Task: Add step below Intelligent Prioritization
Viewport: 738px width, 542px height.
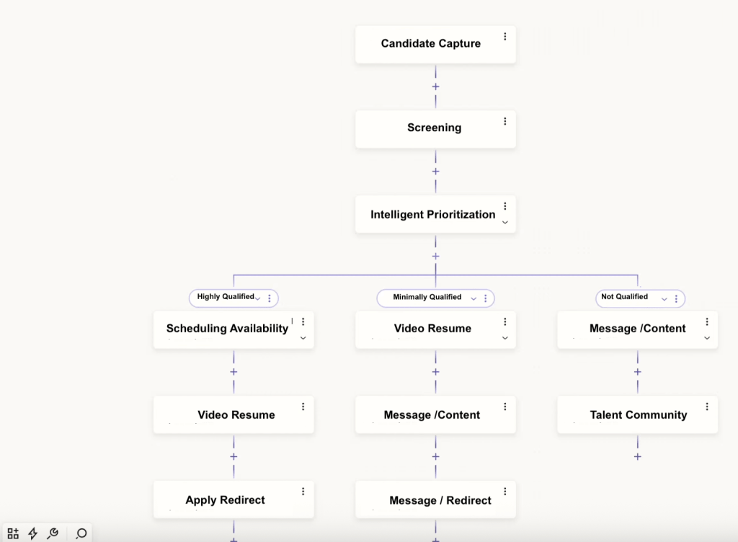Action: tap(435, 256)
